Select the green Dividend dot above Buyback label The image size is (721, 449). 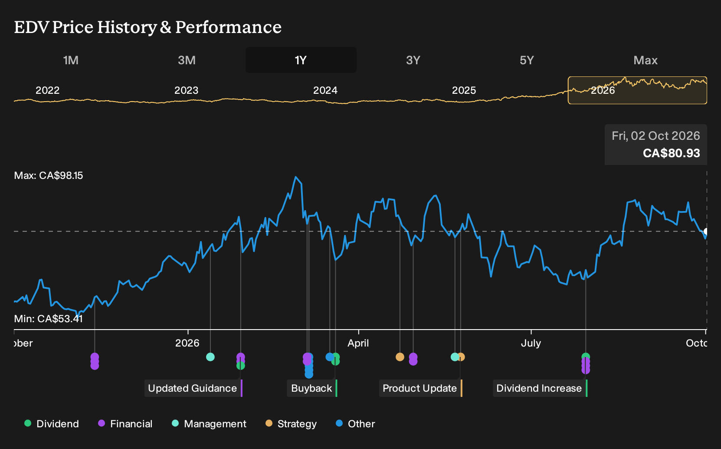[x=335, y=361]
